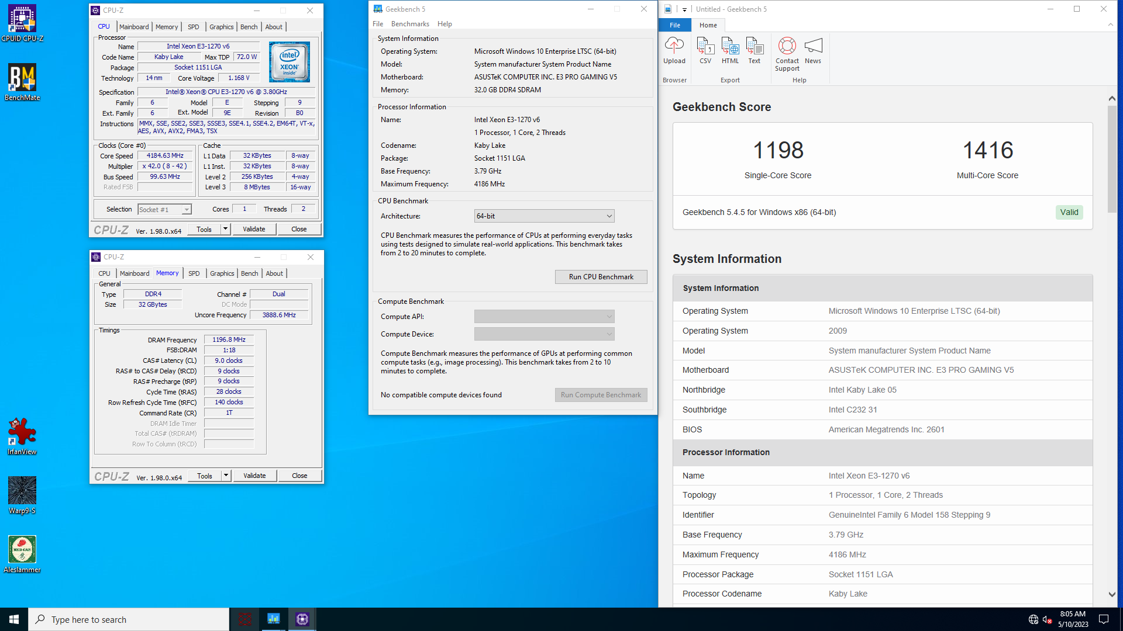Open the Architecture 64-bit dropdown
This screenshot has height=631, width=1123.
pyautogui.click(x=544, y=216)
